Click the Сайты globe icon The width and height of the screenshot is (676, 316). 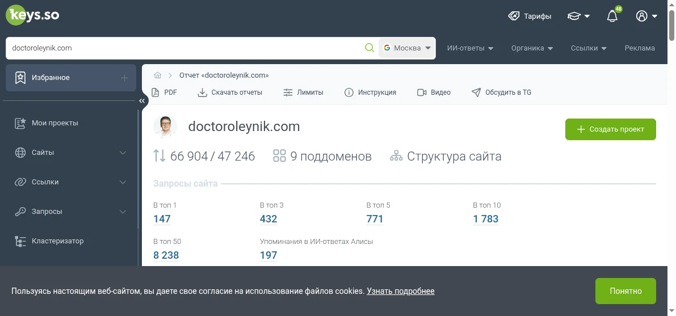(20, 153)
